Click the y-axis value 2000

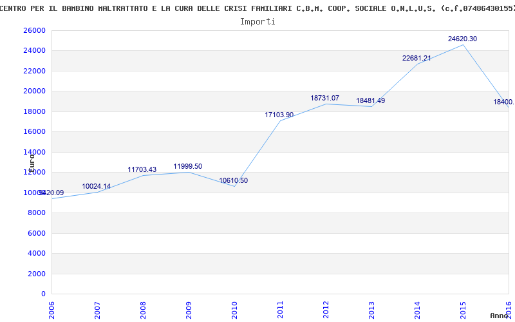pyautogui.click(x=37, y=274)
